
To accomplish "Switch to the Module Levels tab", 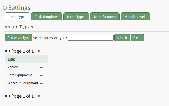I will coord(135,17).
